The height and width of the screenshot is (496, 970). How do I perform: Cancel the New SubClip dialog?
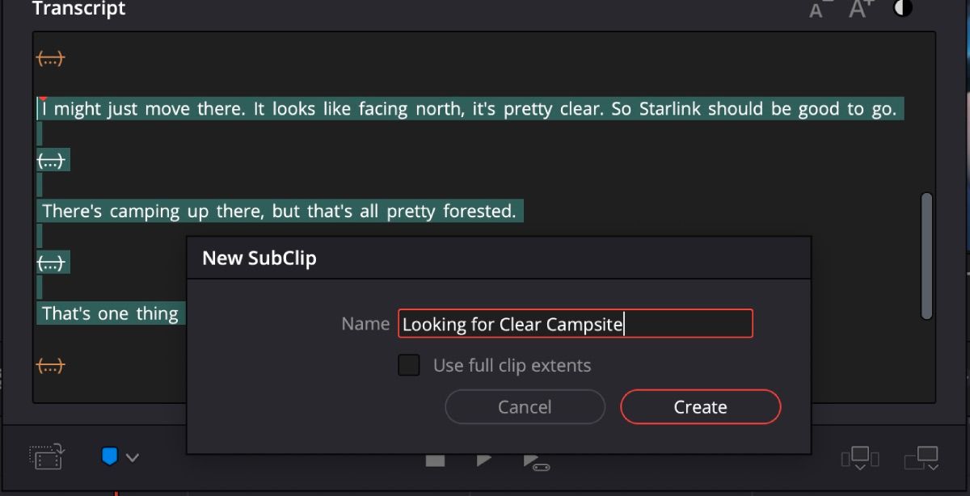pyautogui.click(x=525, y=406)
